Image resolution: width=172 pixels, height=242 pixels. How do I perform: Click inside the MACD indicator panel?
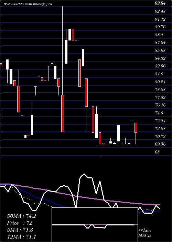click(x=95, y=225)
